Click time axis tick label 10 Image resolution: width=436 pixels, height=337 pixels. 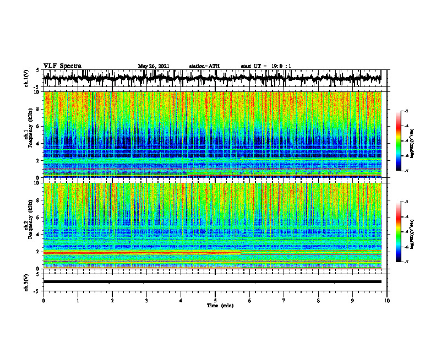pos(387,301)
